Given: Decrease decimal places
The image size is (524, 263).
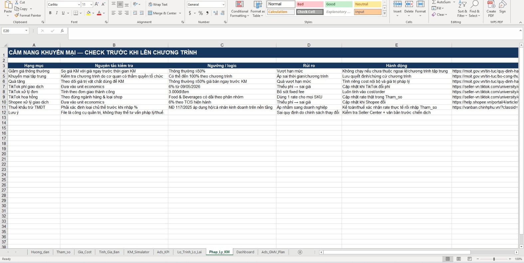Looking at the screenshot, I should coord(222,13).
